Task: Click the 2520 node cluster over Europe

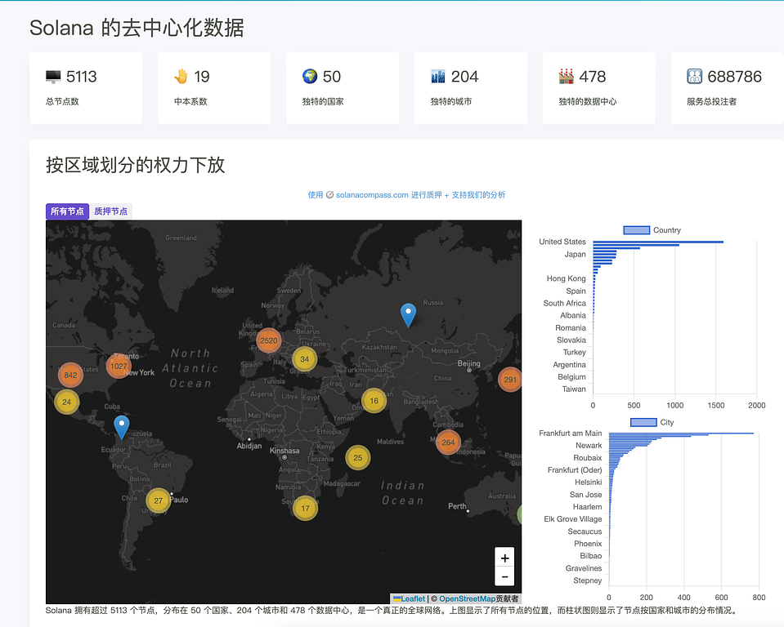Action: (268, 340)
